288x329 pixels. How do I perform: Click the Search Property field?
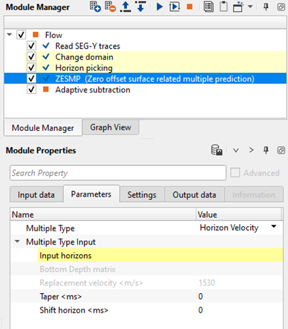coord(118,173)
